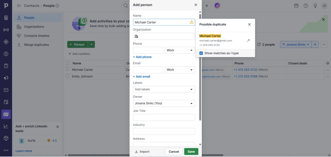Click the duplicate warning triangle in Name field

[191, 22]
